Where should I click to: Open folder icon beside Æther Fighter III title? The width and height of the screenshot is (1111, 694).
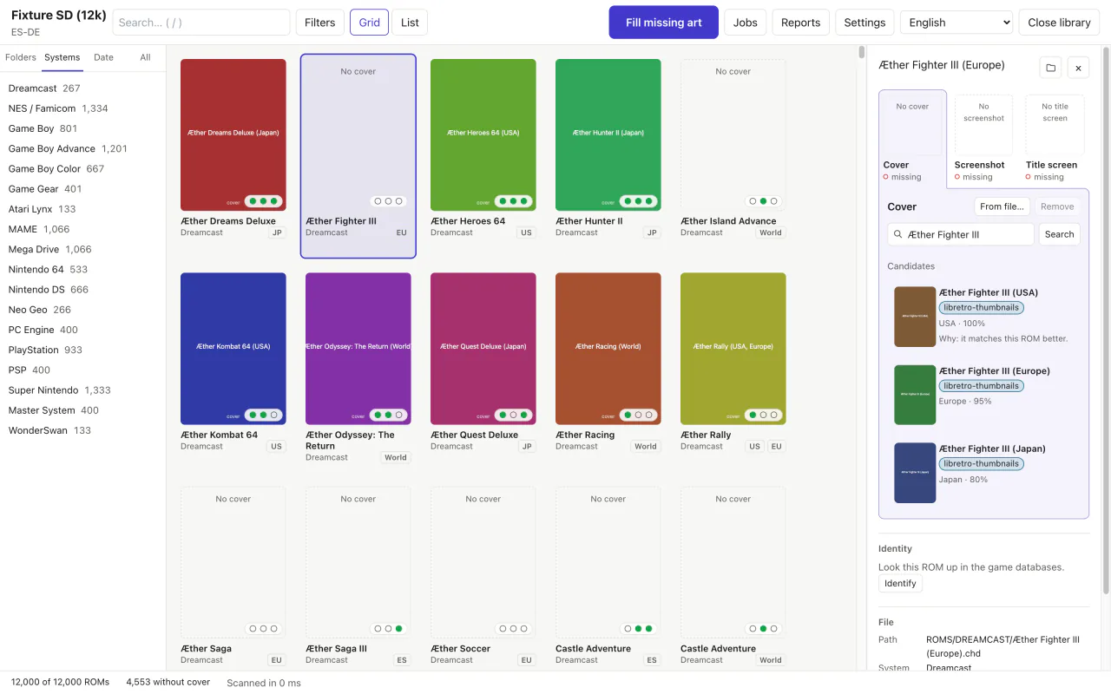click(1050, 68)
